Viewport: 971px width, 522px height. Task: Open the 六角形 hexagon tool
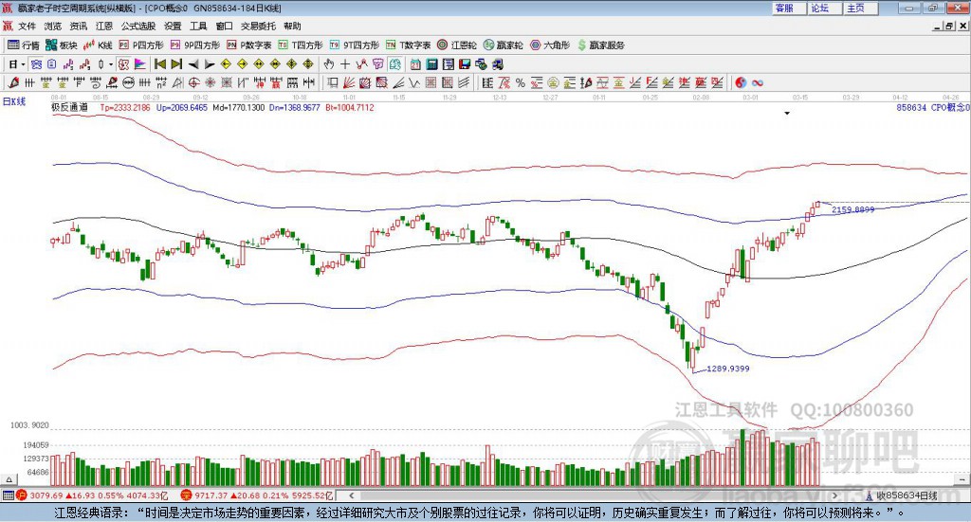click(550, 45)
